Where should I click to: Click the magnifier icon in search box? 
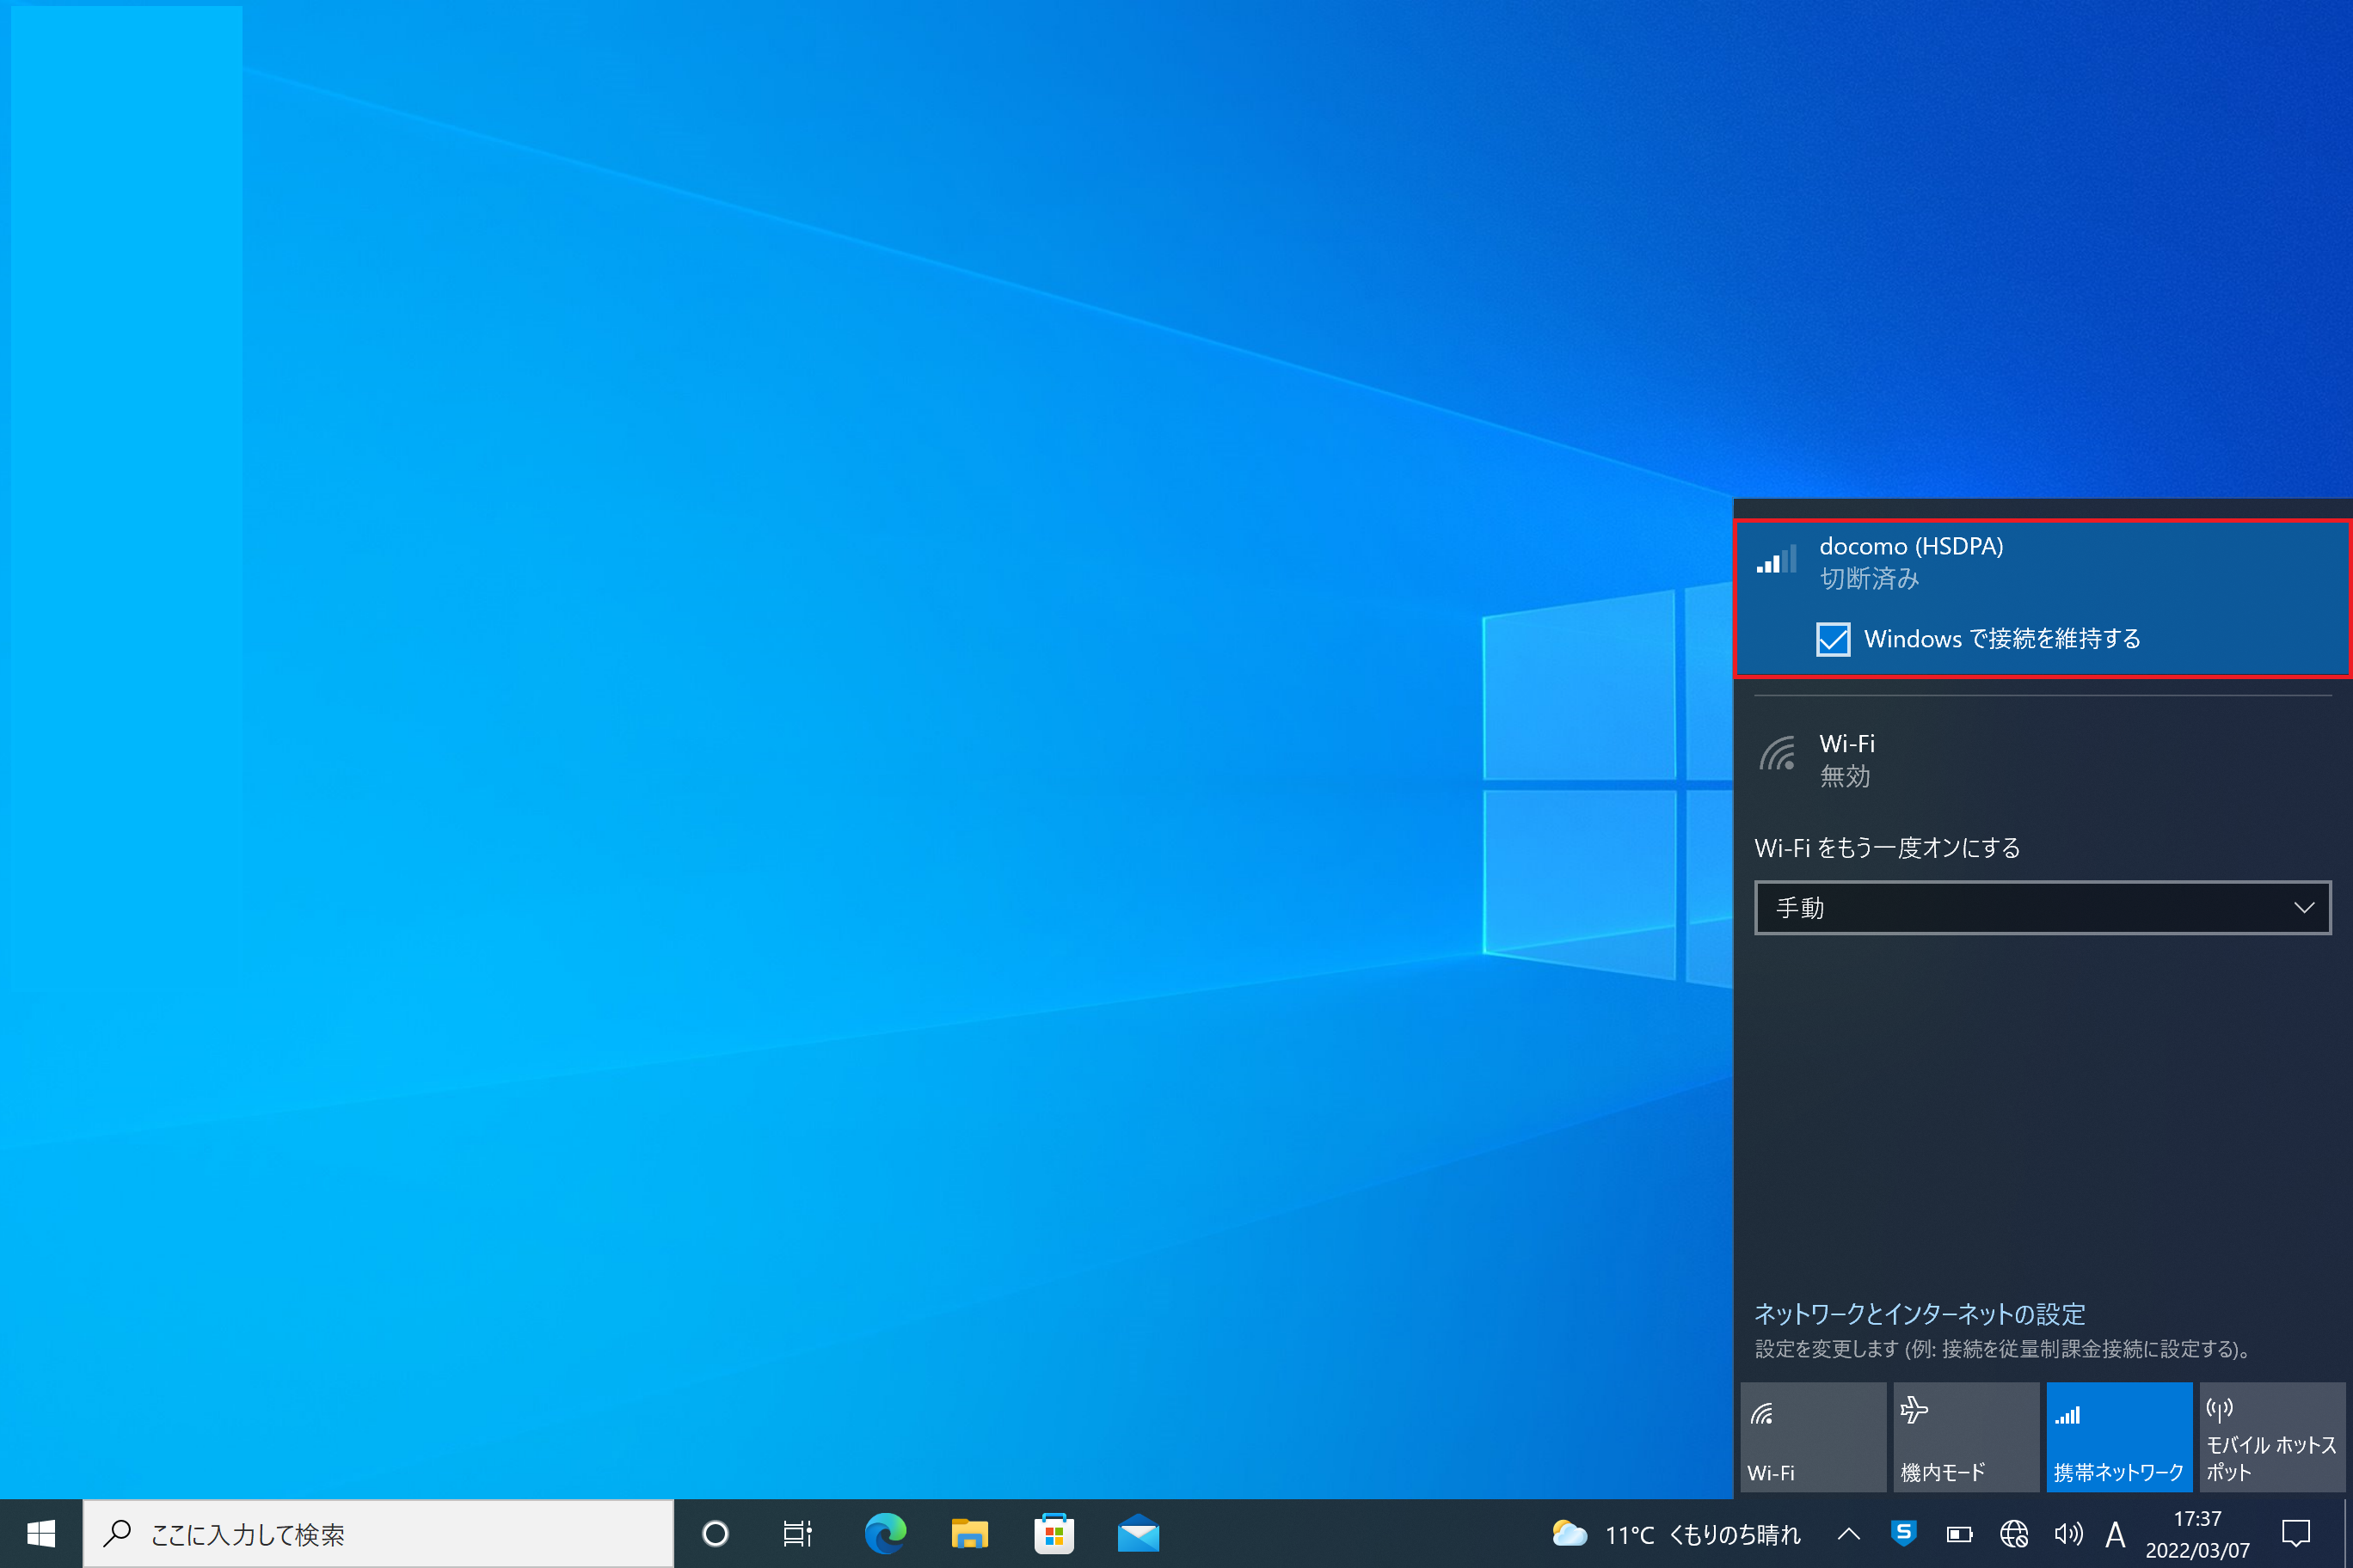[118, 1533]
